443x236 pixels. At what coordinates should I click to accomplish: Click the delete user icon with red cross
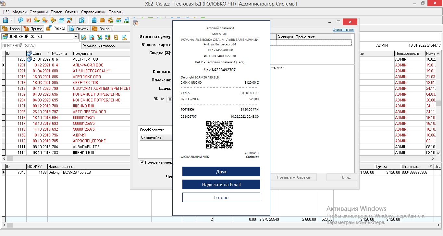pyautogui.click(x=45, y=20)
